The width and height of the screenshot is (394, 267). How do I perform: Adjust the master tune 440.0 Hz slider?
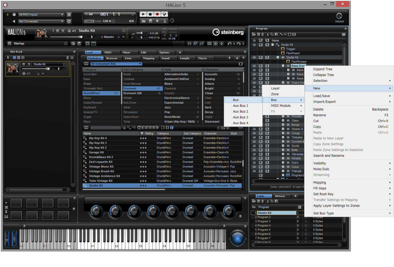coord(141,37)
